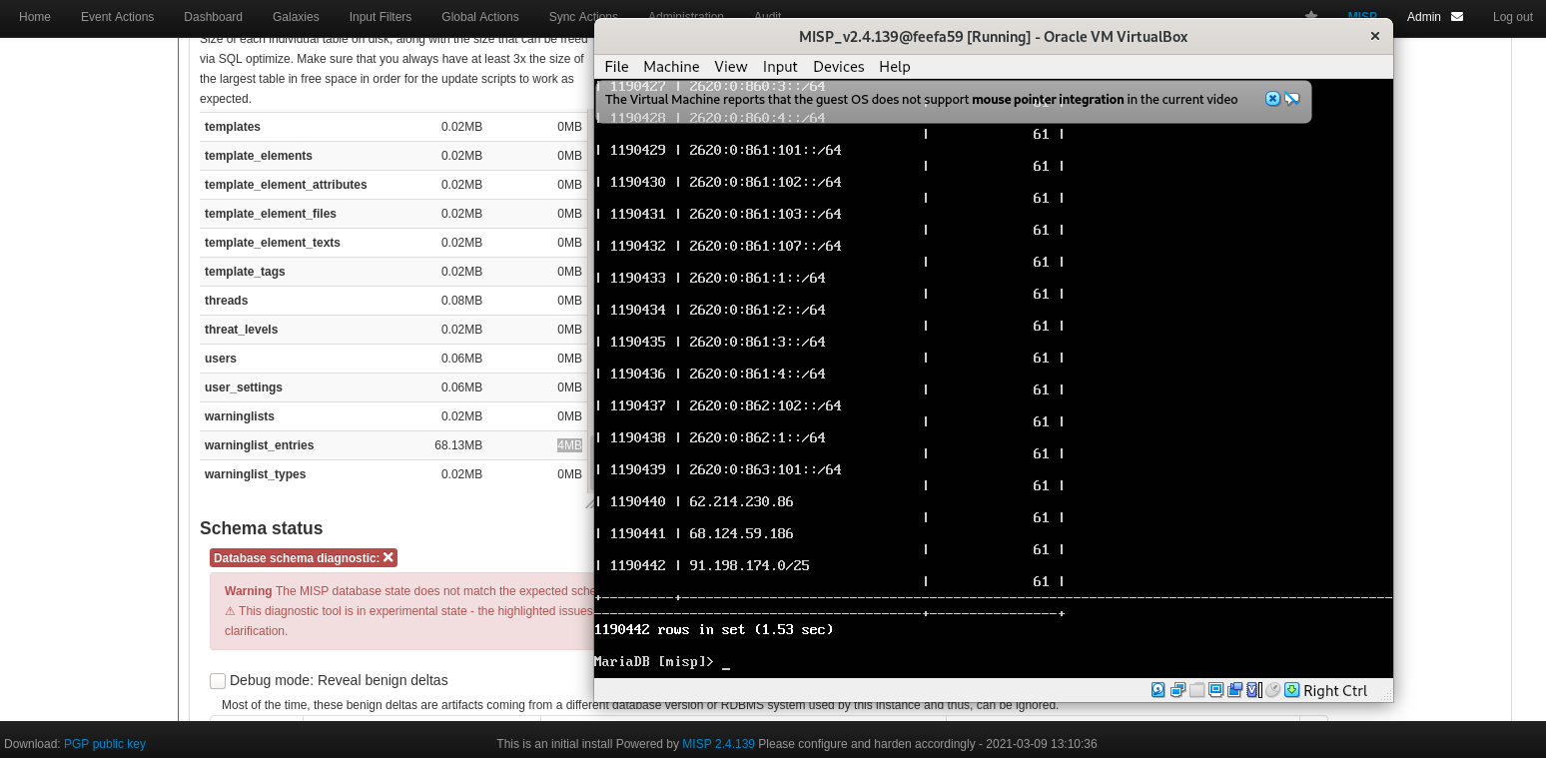Expand the Galaxies navigation menu
Screen dimensions: 1546x758
click(296, 17)
